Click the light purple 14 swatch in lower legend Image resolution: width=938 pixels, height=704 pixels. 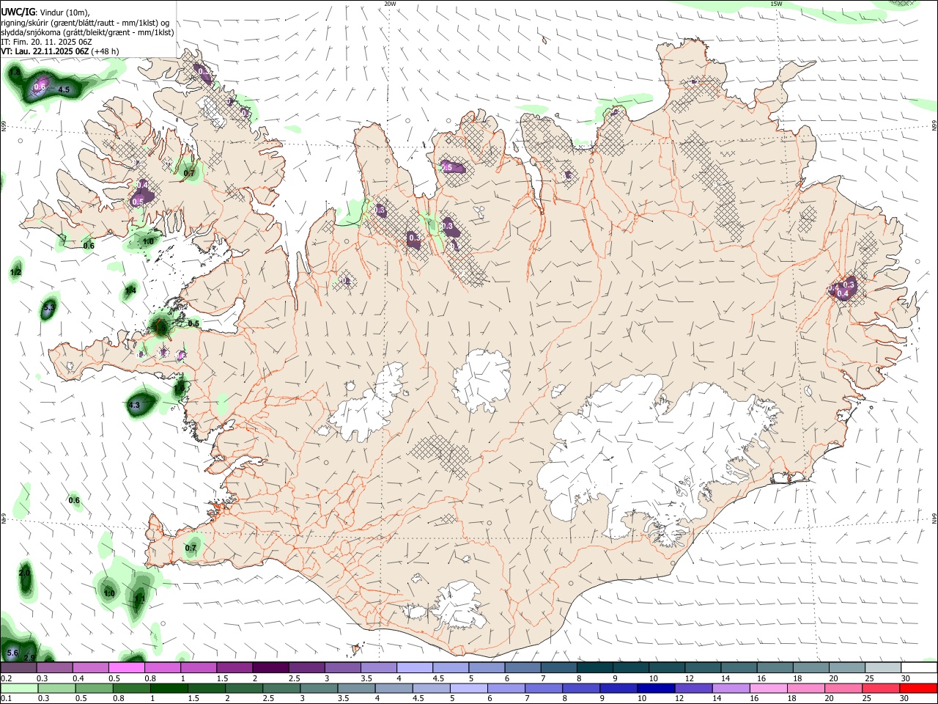coord(731,688)
